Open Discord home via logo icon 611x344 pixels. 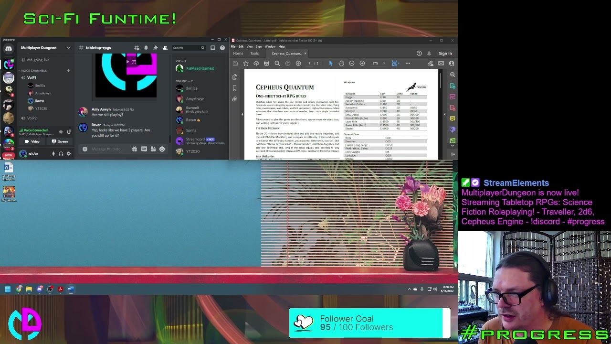tap(9, 48)
